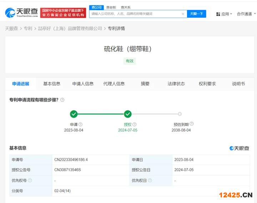257x203 pixels.
Task: Select expiry date 2038-08-04
Action: click(x=181, y=130)
